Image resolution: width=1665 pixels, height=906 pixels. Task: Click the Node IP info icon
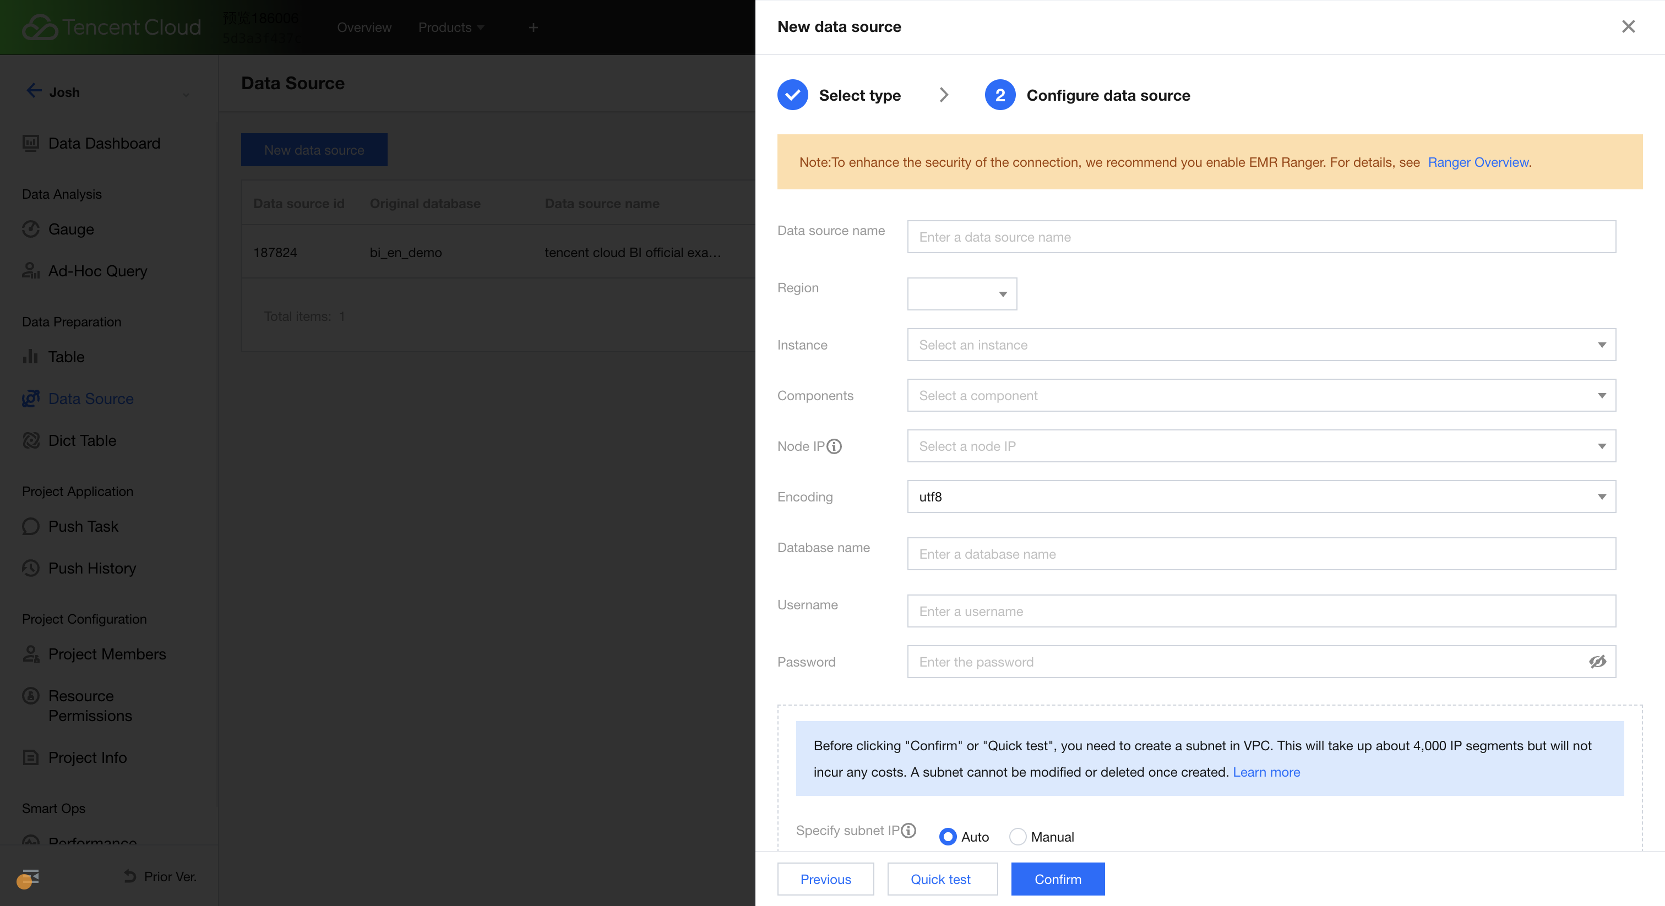click(835, 446)
